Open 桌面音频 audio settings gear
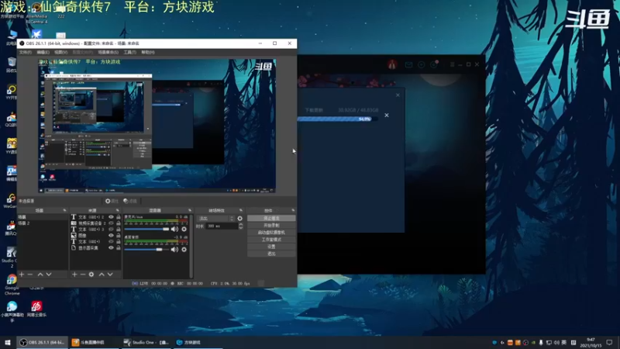 point(184,250)
